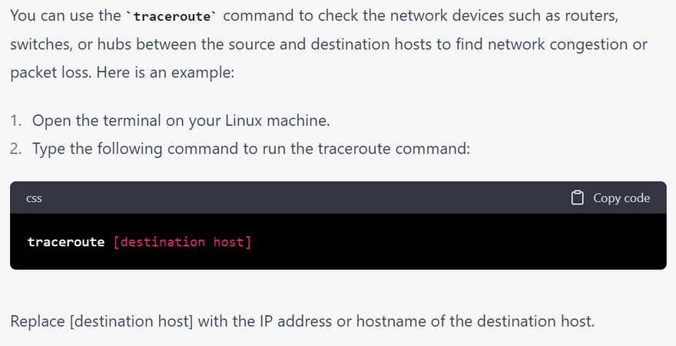Click the empty black area of the code block
Screen dimensions: 676x346
(457, 242)
